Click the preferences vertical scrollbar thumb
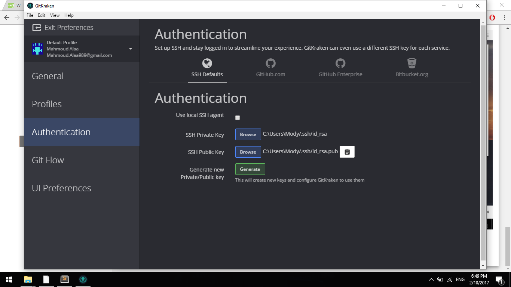This screenshot has width=511, height=287. (x=483, y=143)
